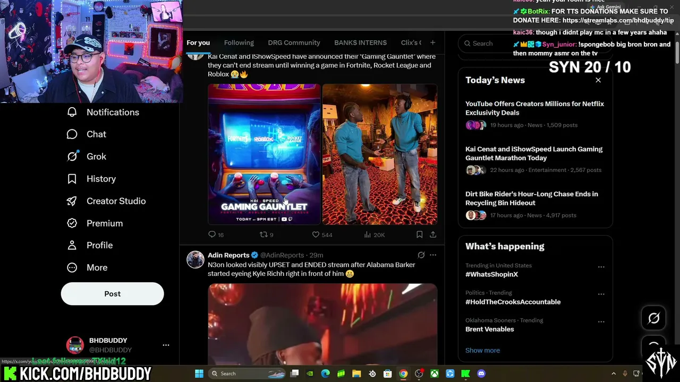Switch to the DRG Community tab
Screen dimensions: 680x382
(294, 42)
